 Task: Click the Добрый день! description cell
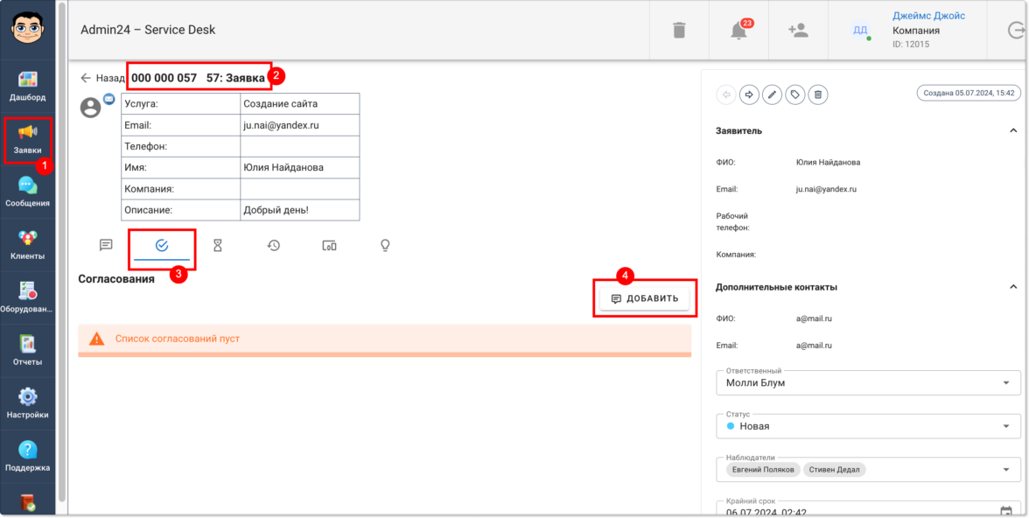pos(300,210)
